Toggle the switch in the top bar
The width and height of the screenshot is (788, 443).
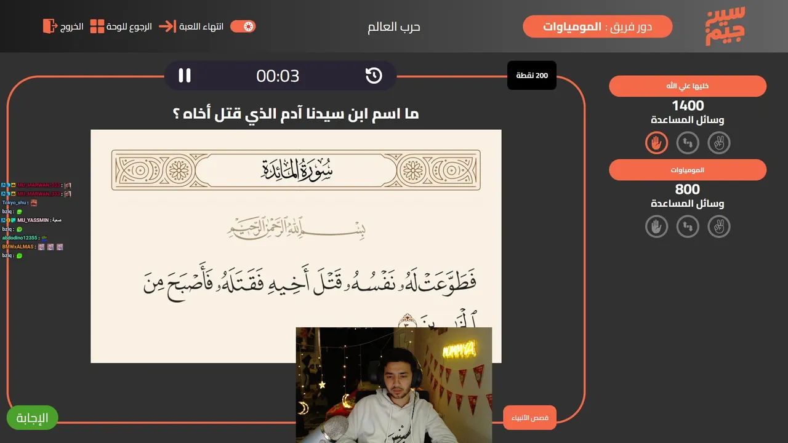[x=243, y=26]
